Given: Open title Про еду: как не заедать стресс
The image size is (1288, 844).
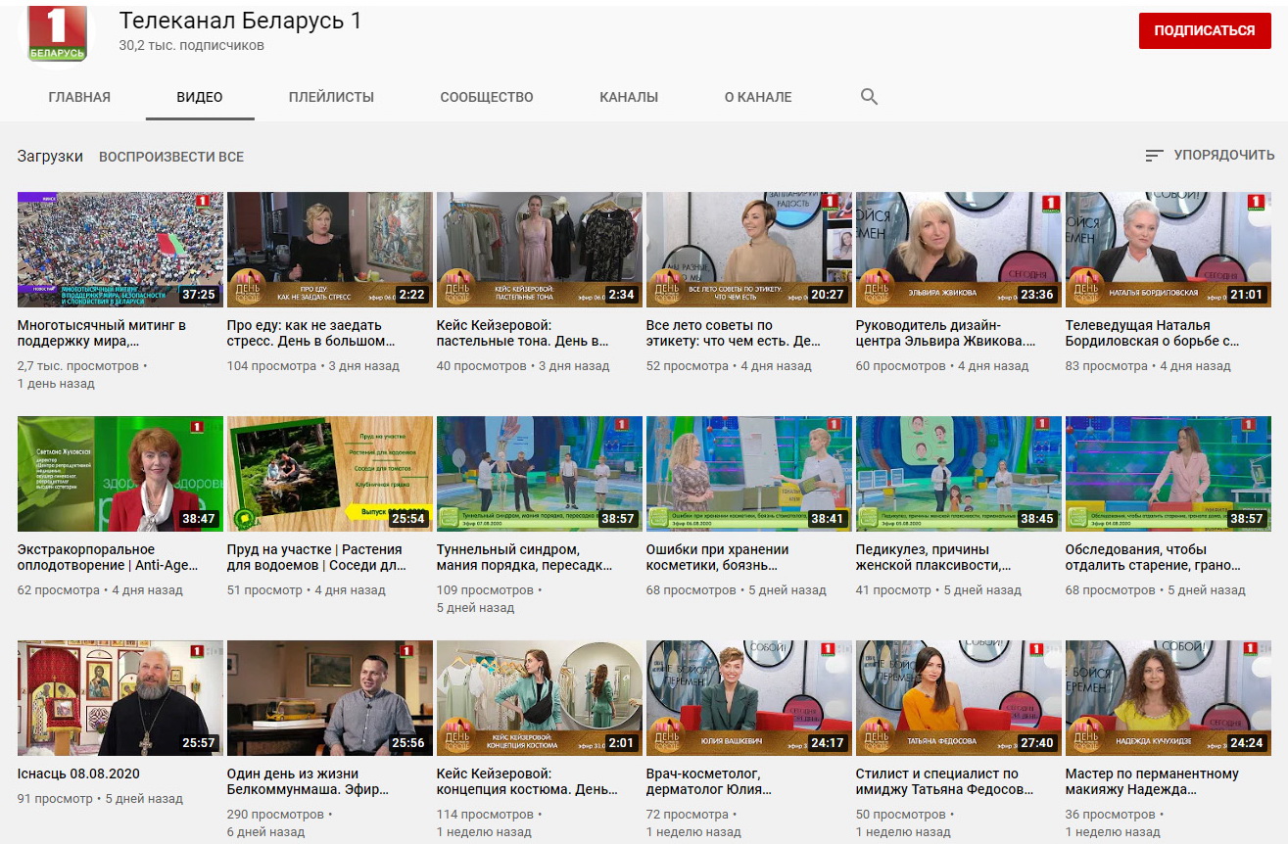Looking at the screenshot, I should [x=311, y=334].
